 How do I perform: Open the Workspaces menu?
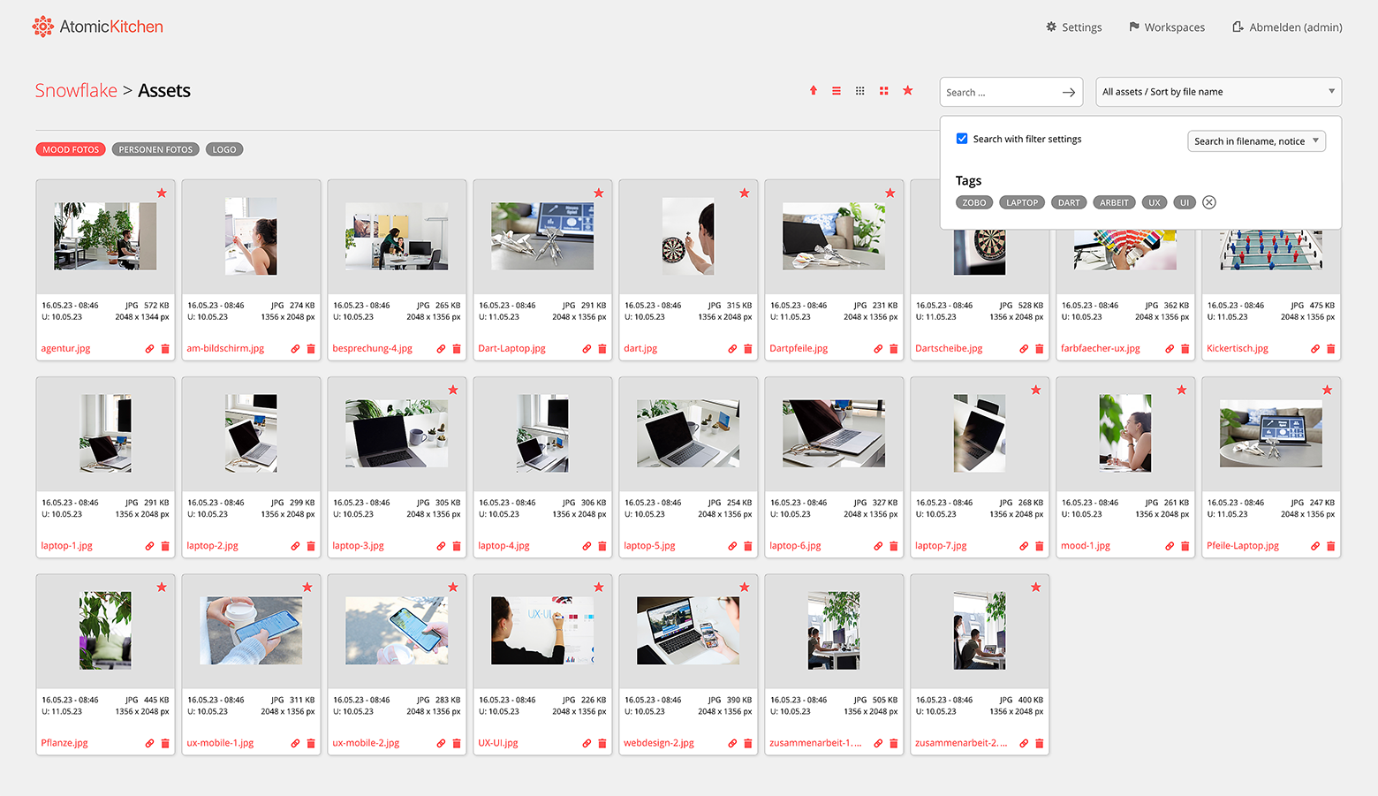(1167, 27)
